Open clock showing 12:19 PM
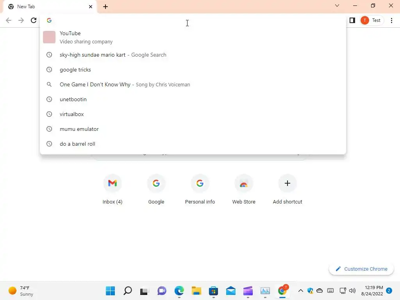This screenshot has width=400, height=300. click(372, 291)
